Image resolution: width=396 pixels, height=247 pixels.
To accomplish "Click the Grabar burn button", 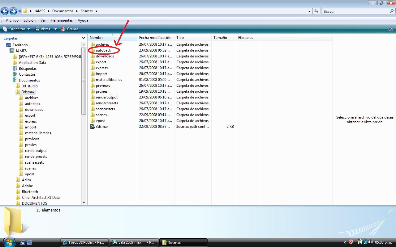I will (x=69, y=29).
